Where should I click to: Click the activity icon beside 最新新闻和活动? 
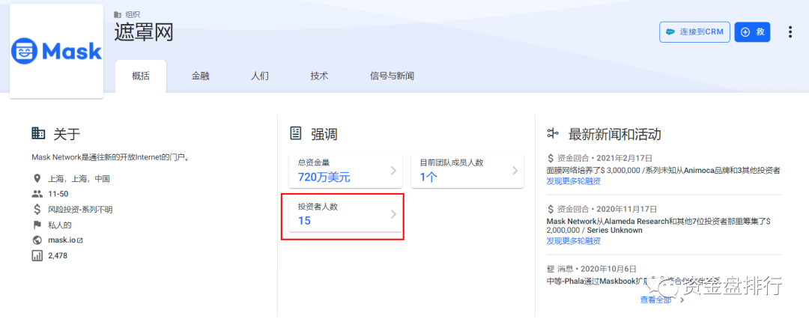[553, 134]
